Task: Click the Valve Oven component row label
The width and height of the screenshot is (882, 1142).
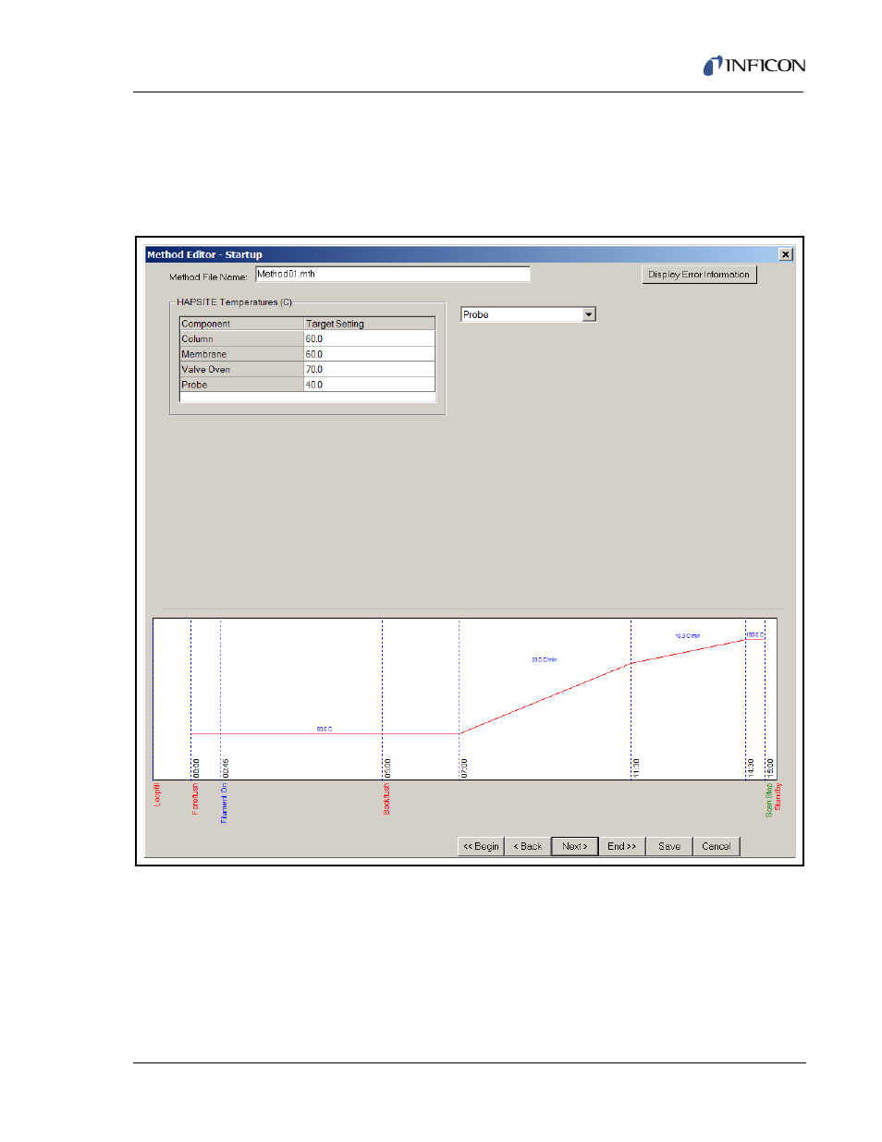Action: pos(241,369)
